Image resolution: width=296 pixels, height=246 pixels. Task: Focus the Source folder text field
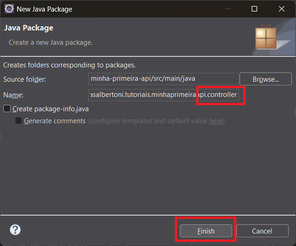pyautogui.click(x=163, y=79)
